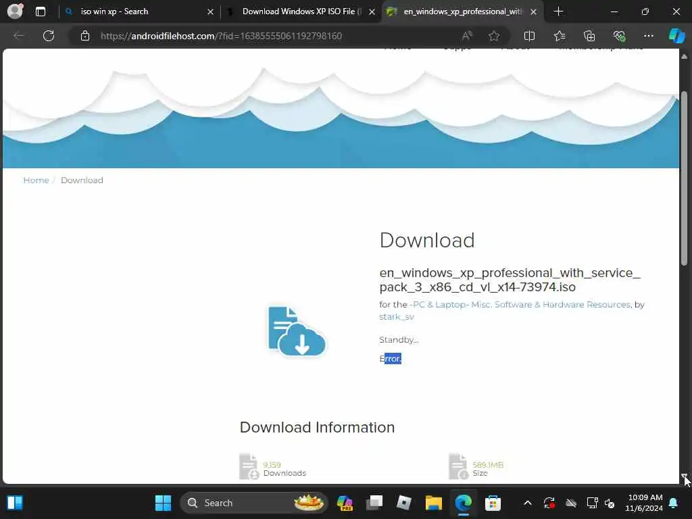Click the taskbar Search box
The image size is (692, 519).
tap(254, 503)
